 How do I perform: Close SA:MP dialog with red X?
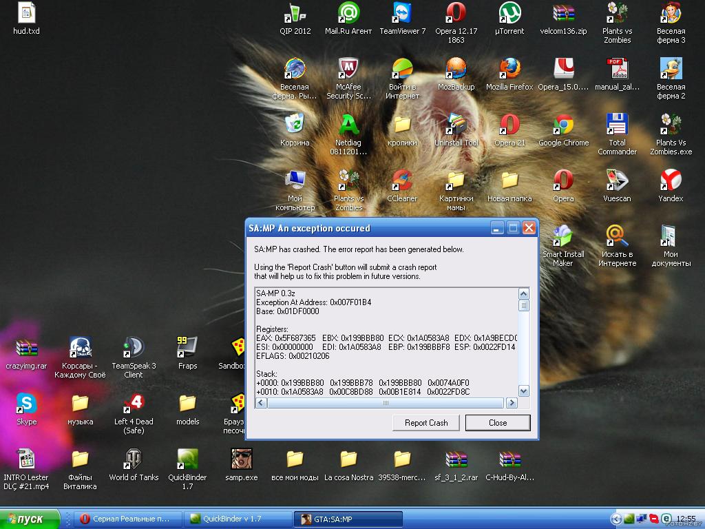(529, 228)
